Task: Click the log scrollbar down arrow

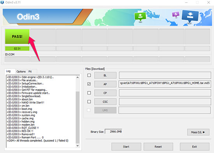Action: [77, 146]
